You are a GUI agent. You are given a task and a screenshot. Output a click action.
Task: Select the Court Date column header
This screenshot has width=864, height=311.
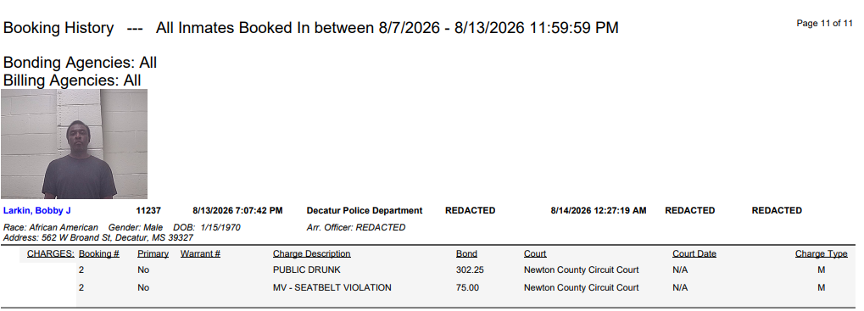[694, 253]
